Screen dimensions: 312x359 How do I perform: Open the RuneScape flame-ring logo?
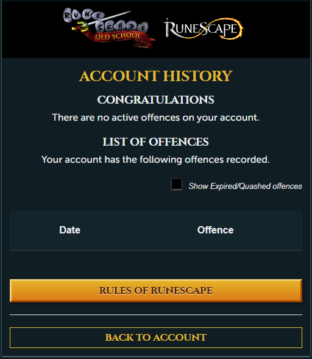[204, 29]
